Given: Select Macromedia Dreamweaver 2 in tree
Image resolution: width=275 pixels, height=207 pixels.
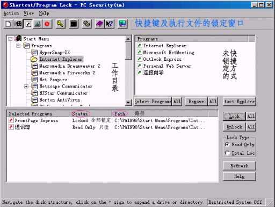Looking at the screenshot, I should [x=69, y=66].
